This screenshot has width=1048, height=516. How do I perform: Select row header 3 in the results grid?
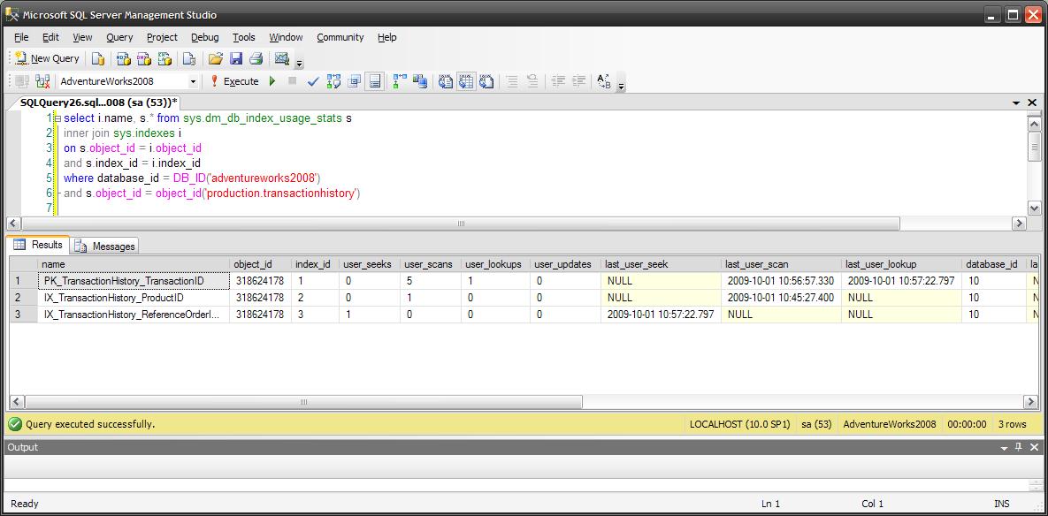tap(23, 315)
